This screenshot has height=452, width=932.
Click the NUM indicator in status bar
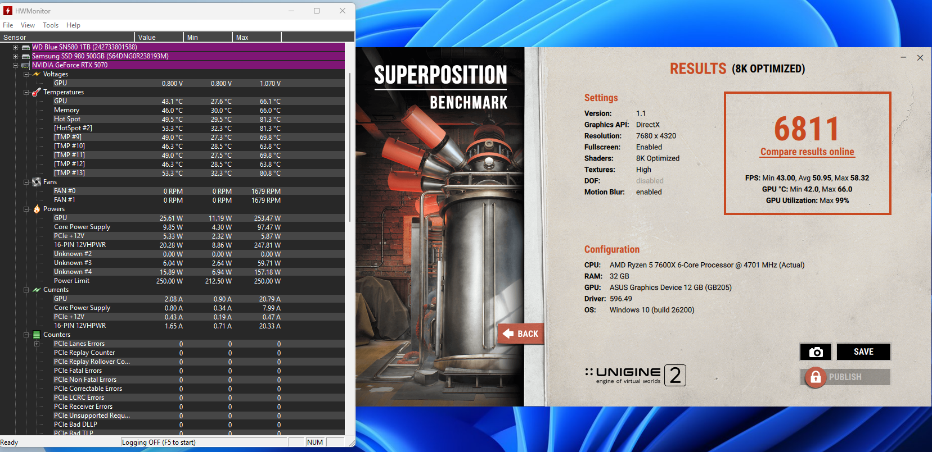click(x=315, y=442)
